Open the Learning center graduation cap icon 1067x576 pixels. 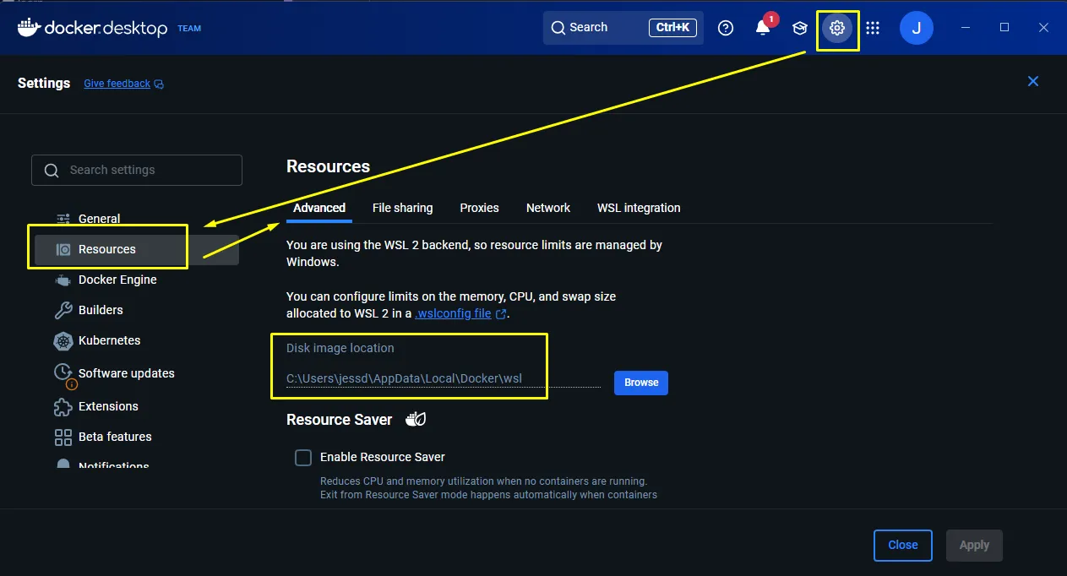pos(799,28)
